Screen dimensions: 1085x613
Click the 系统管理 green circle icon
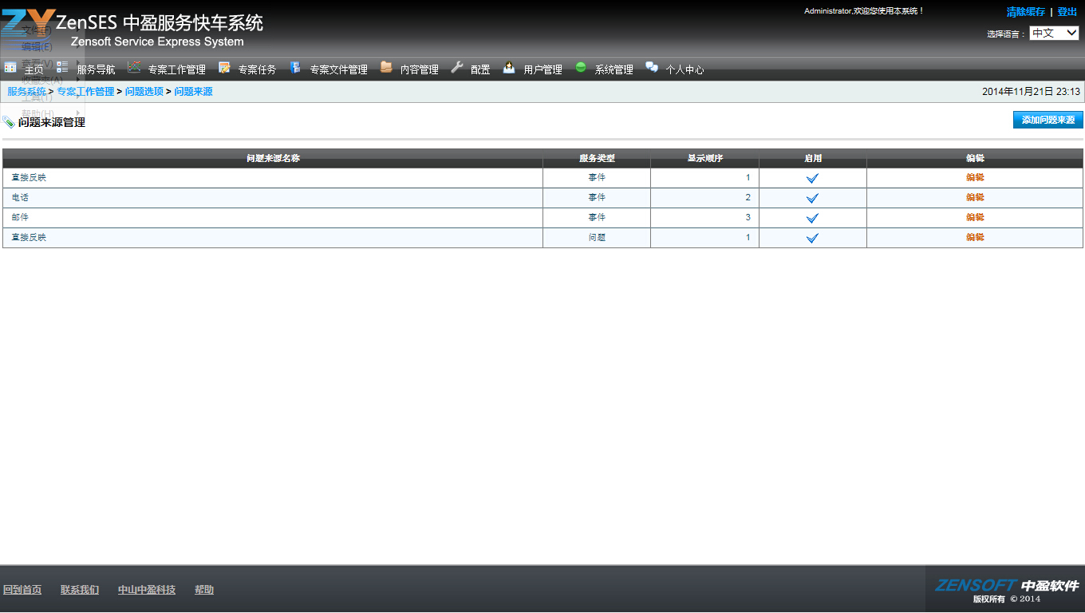pyautogui.click(x=581, y=68)
